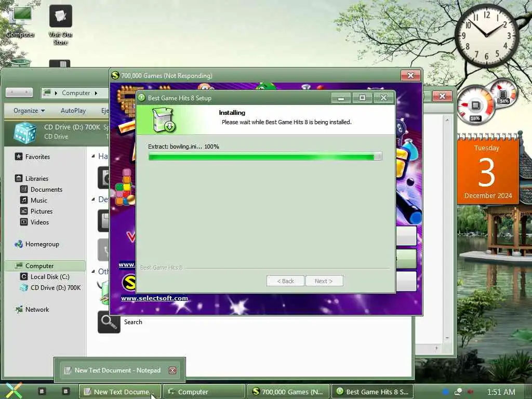Select the Pictures library icon
Screen dimensions: 532x399
tap(24, 211)
